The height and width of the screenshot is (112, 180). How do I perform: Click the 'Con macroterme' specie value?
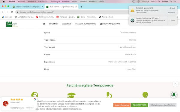128,33
